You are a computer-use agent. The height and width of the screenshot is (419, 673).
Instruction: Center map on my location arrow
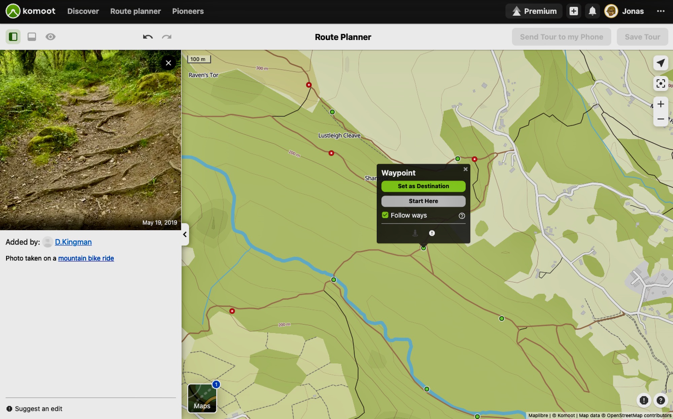[661, 63]
